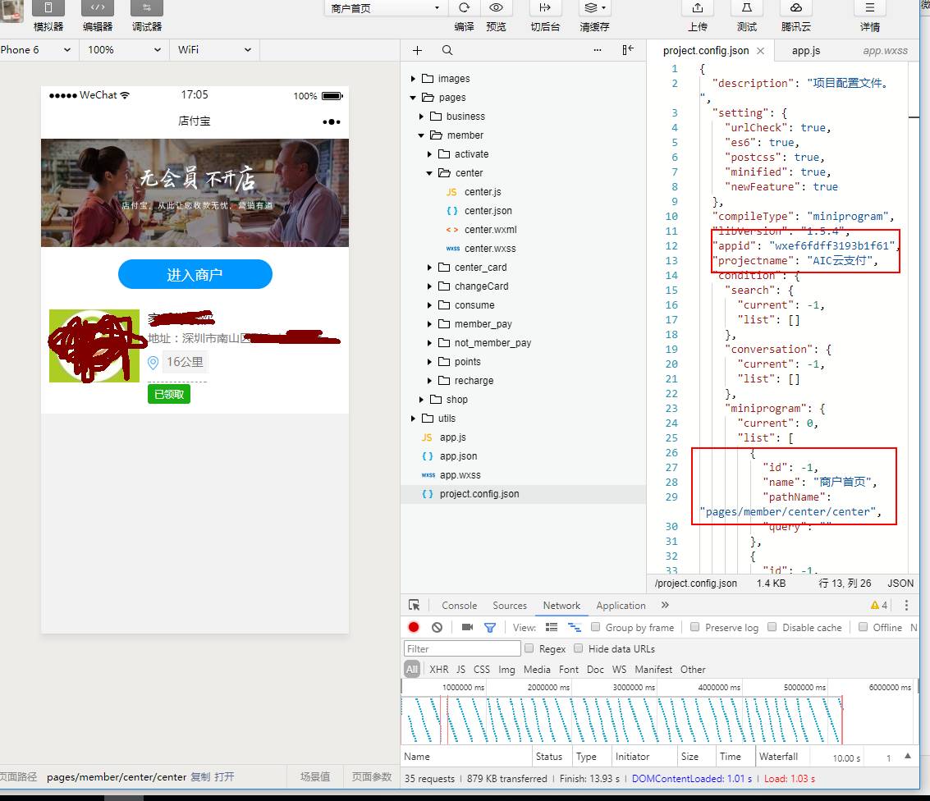Viewport: 930px width, 801px height.
Task: Click the compile (编译) refresh icon
Action: [x=464, y=8]
